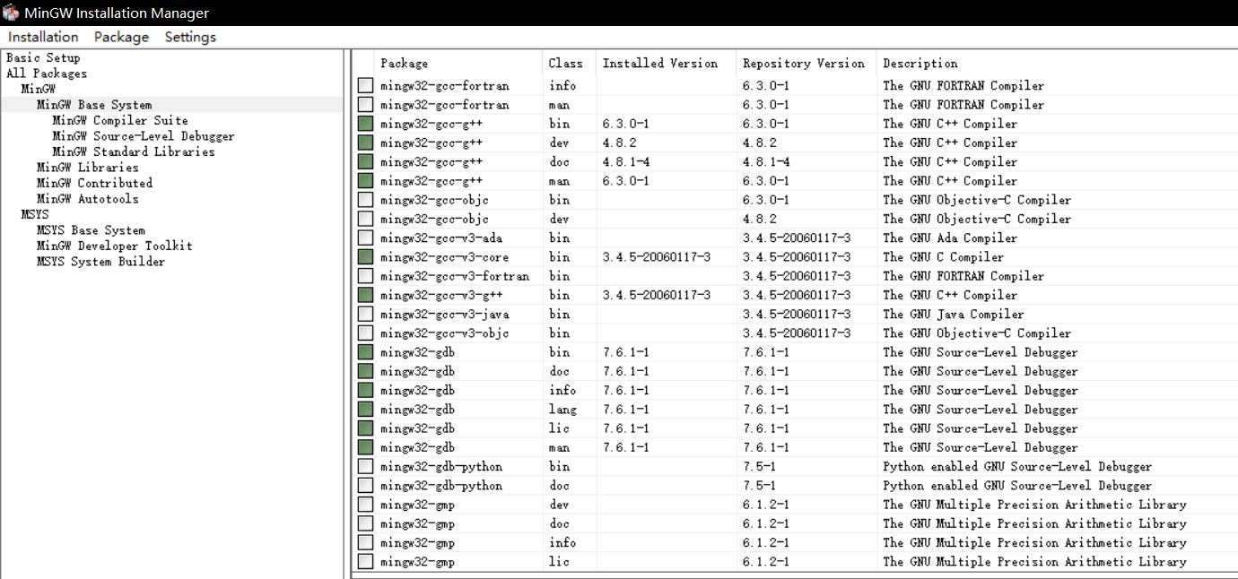Image resolution: width=1238 pixels, height=579 pixels.
Task: Mark checkbox for mingw32-gcc-fortran man package
Action: click(x=365, y=105)
